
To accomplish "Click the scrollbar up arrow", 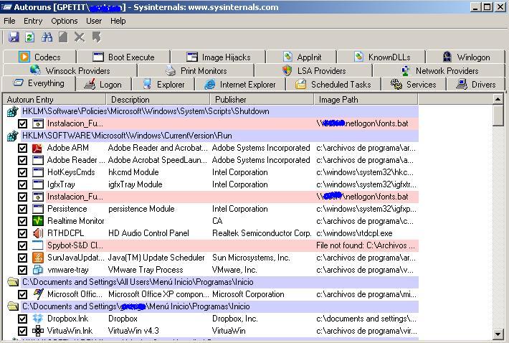I will click(498, 99).
